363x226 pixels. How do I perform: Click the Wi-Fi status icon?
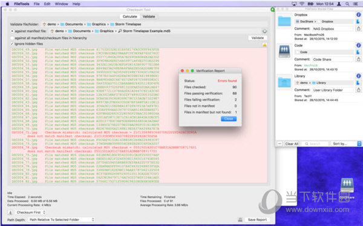[301, 4]
